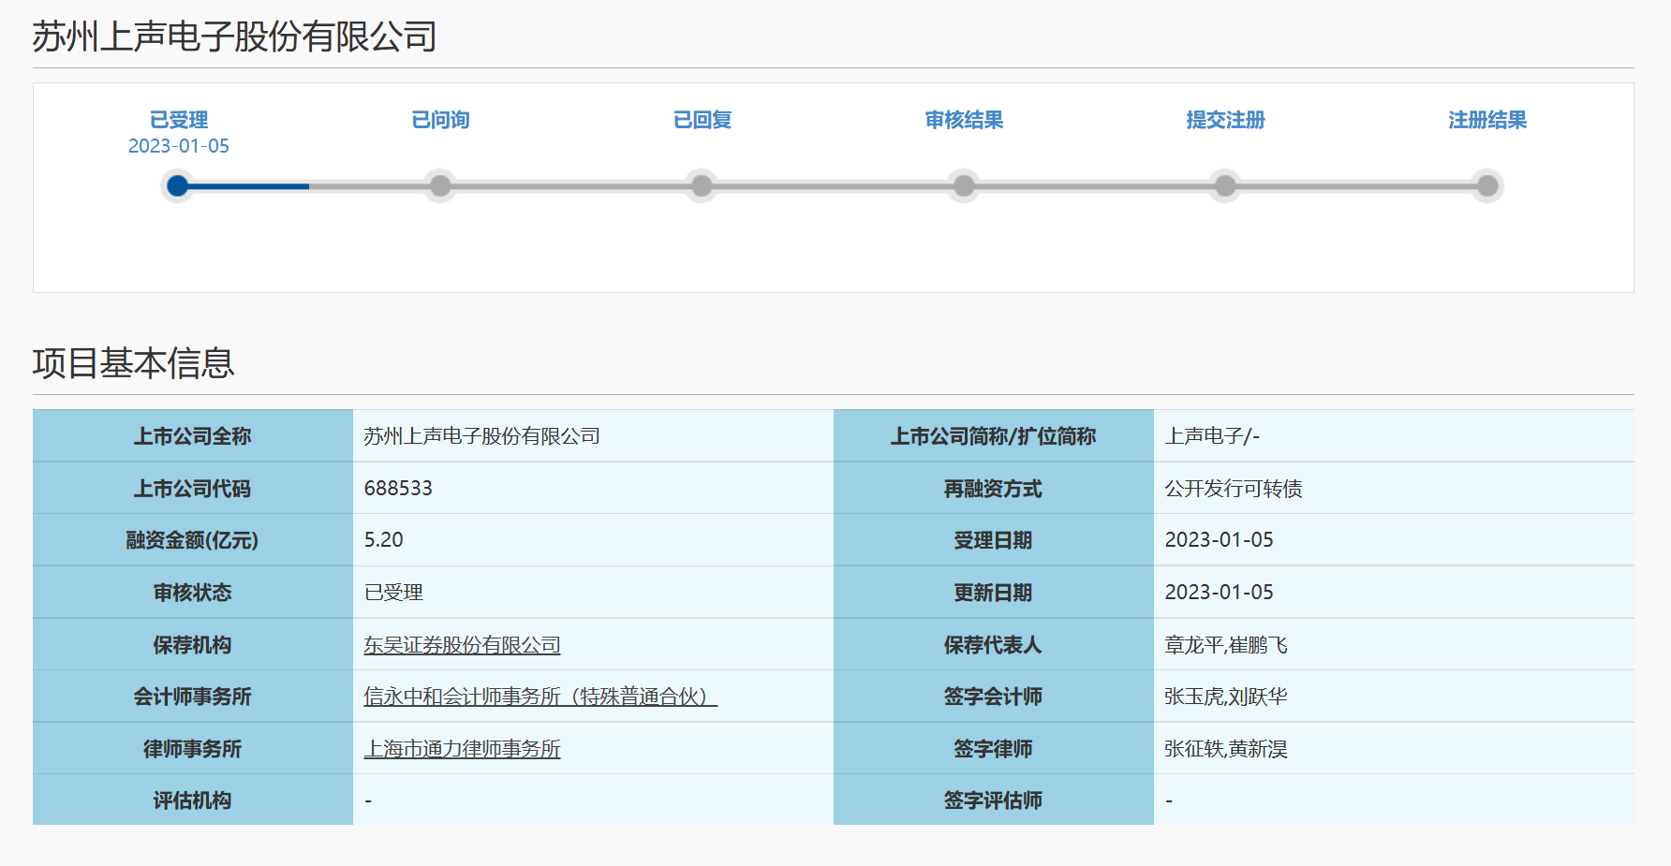The width and height of the screenshot is (1671, 866).
Task: Click the 上市公司代码 row label
Action: click(193, 489)
